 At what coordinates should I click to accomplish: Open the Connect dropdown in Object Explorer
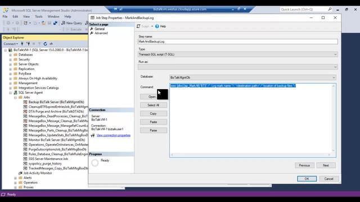[x=11, y=44]
